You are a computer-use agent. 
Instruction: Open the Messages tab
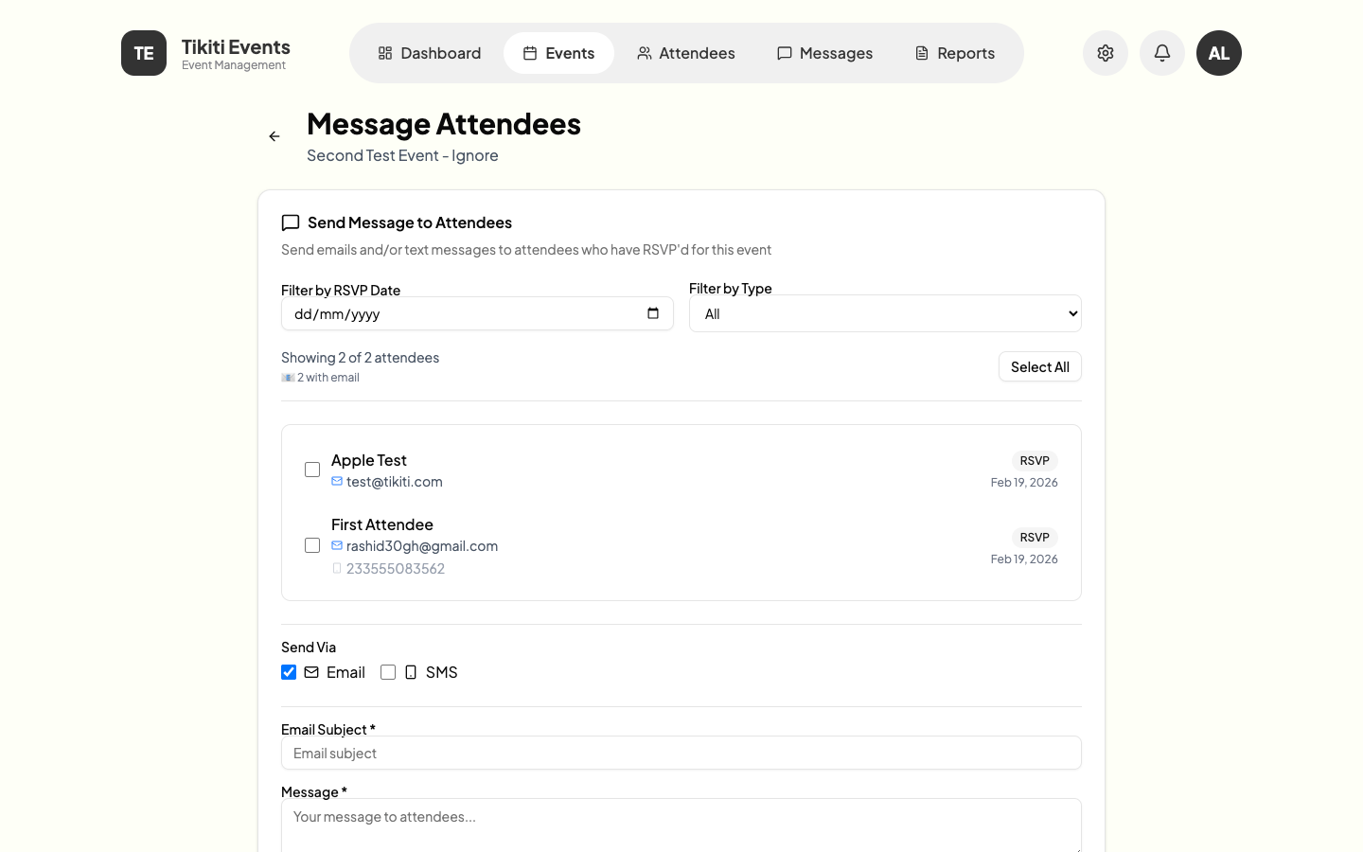824,53
